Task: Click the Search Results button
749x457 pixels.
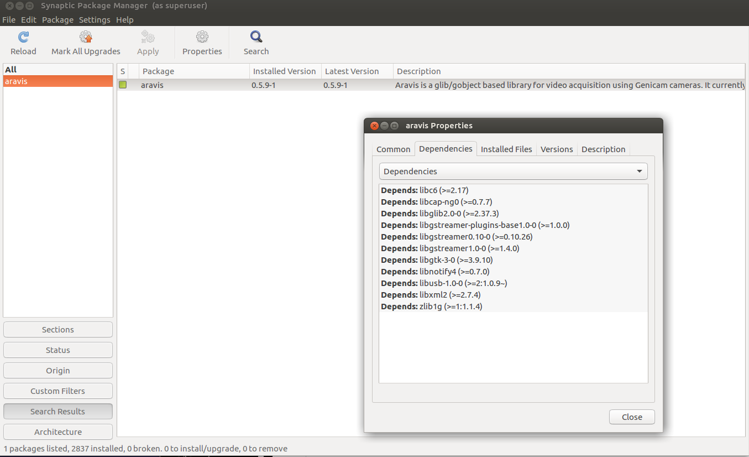Action: [58, 412]
